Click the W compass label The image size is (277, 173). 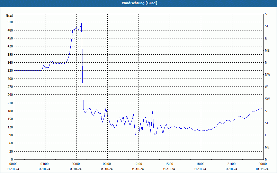(x=266, y=87)
